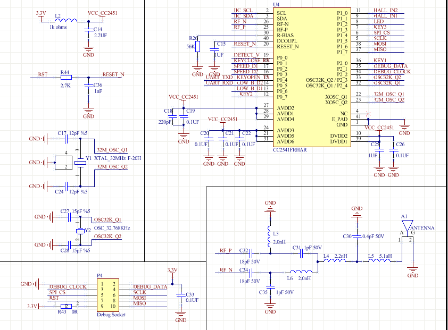448x330 pixels.
Task: Click the LED net label on pin 8
Action: click(x=379, y=21)
